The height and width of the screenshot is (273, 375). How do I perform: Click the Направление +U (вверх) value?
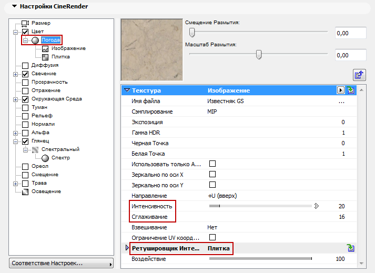pyautogui.click(x=222, y=196)
